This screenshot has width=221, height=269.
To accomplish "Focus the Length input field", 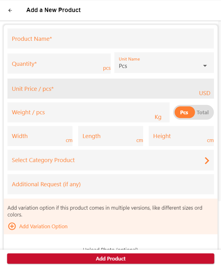I will click(x=111, y=136).
